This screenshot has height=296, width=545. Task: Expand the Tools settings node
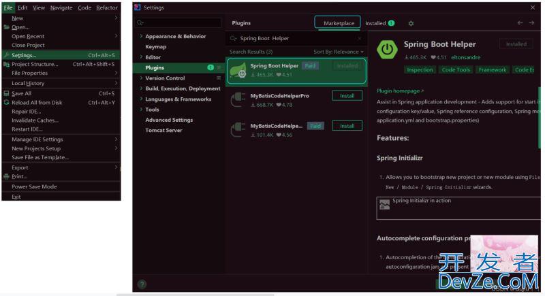(141, 110)
